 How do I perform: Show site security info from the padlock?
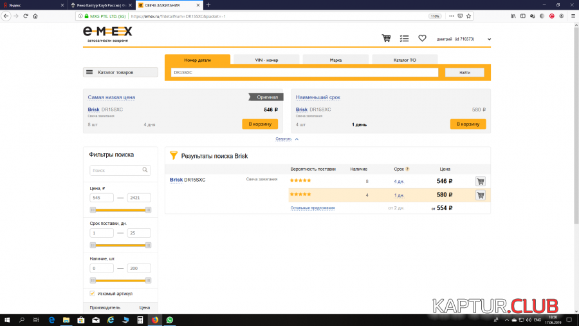[x=86, y=16]
